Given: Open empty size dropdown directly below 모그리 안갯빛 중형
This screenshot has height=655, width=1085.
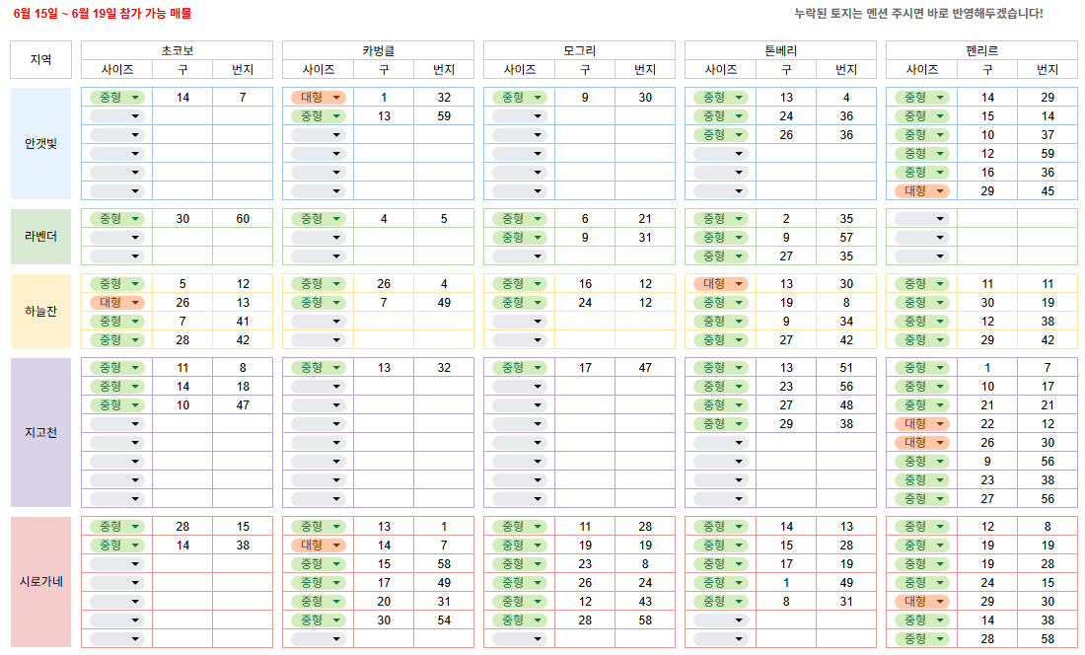Looking at the screenshot, I should [x=520, y=116].
